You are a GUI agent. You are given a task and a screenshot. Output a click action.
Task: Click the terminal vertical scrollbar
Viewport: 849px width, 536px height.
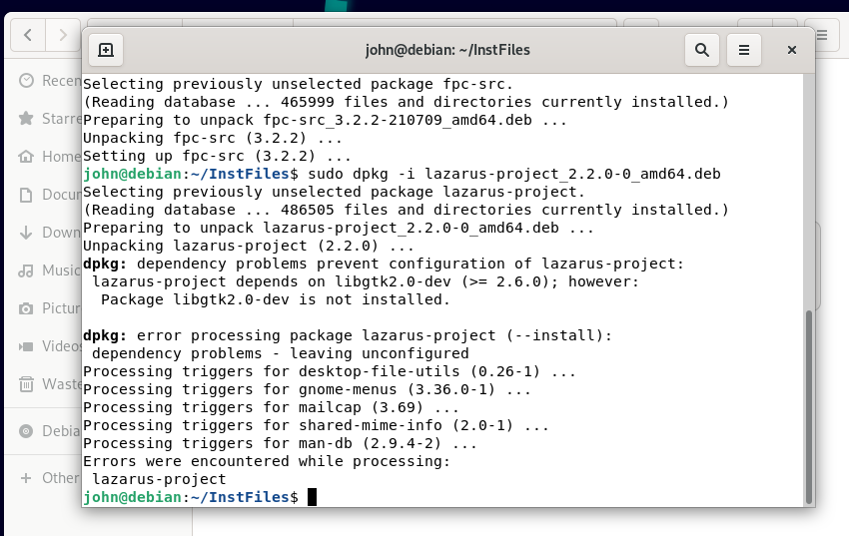coord(809,406)
